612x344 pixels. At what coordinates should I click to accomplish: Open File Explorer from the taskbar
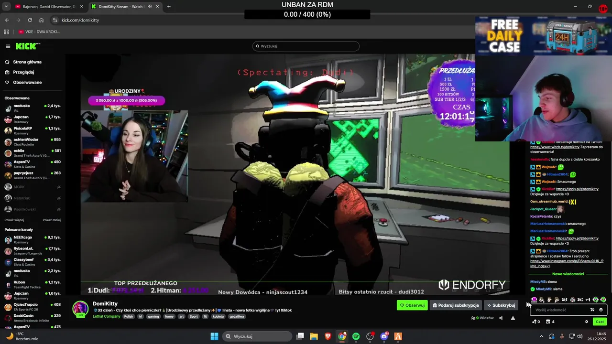pos(314,336)
